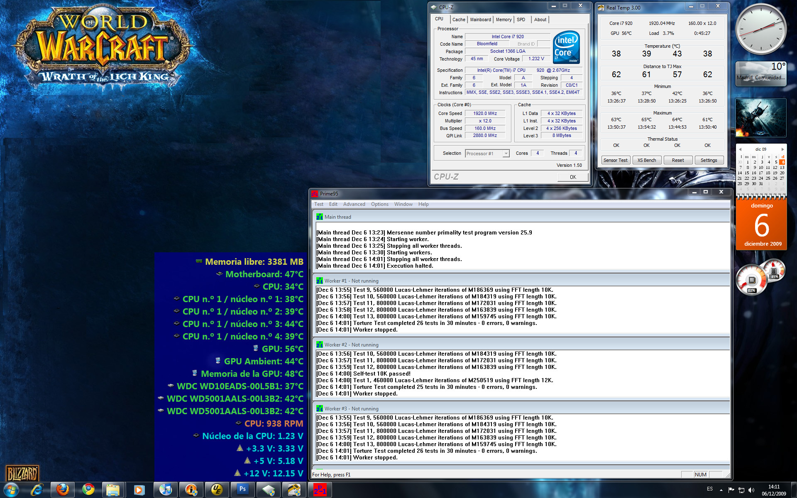Screen dimensions: 797x498
Task: Click the Real Temp title bar icon
Action: [x=601, y=7]
